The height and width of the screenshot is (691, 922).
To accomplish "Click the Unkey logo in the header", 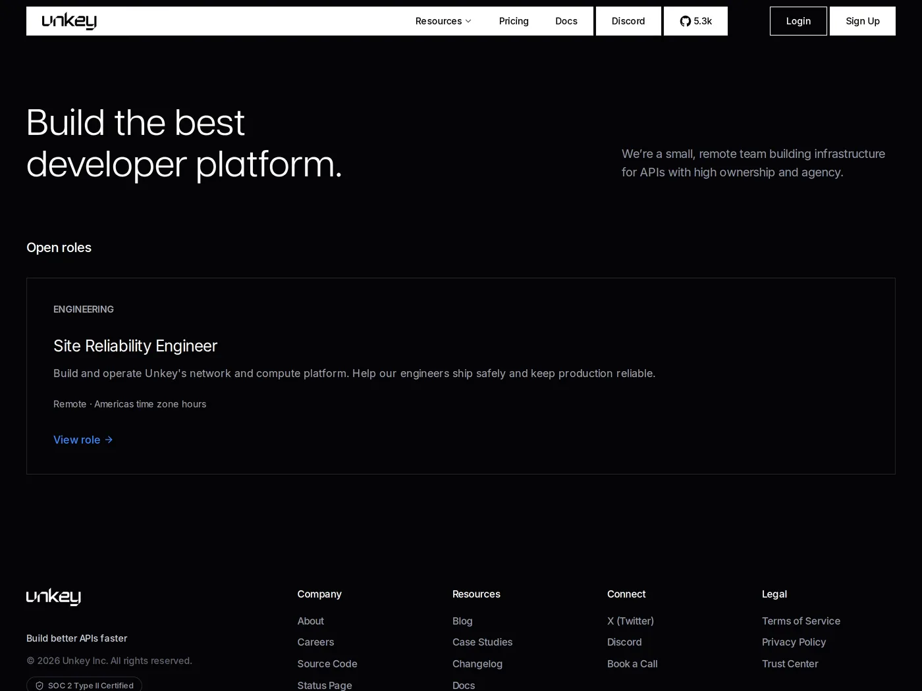I will pos(69,21).
